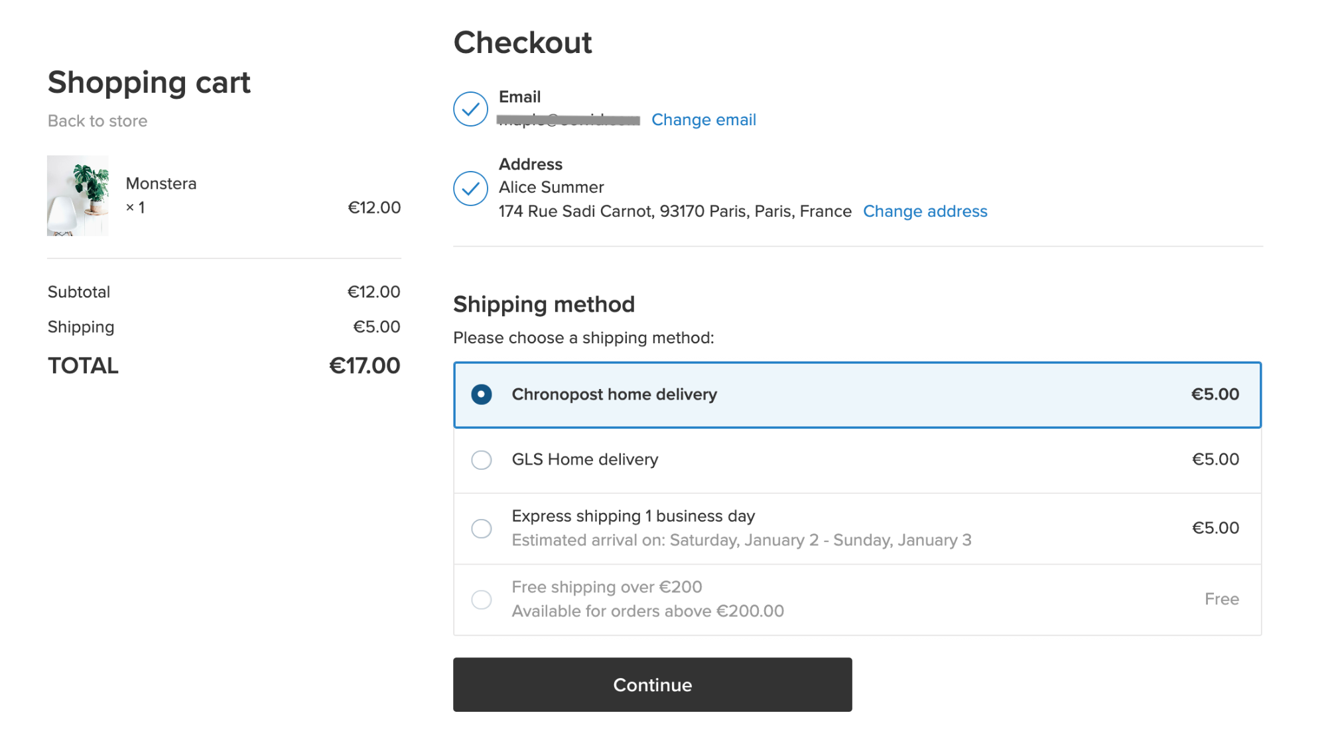The image size is (1326, 735).
Task: Click the Address step checkmark icon
Action: coord(470,189)
